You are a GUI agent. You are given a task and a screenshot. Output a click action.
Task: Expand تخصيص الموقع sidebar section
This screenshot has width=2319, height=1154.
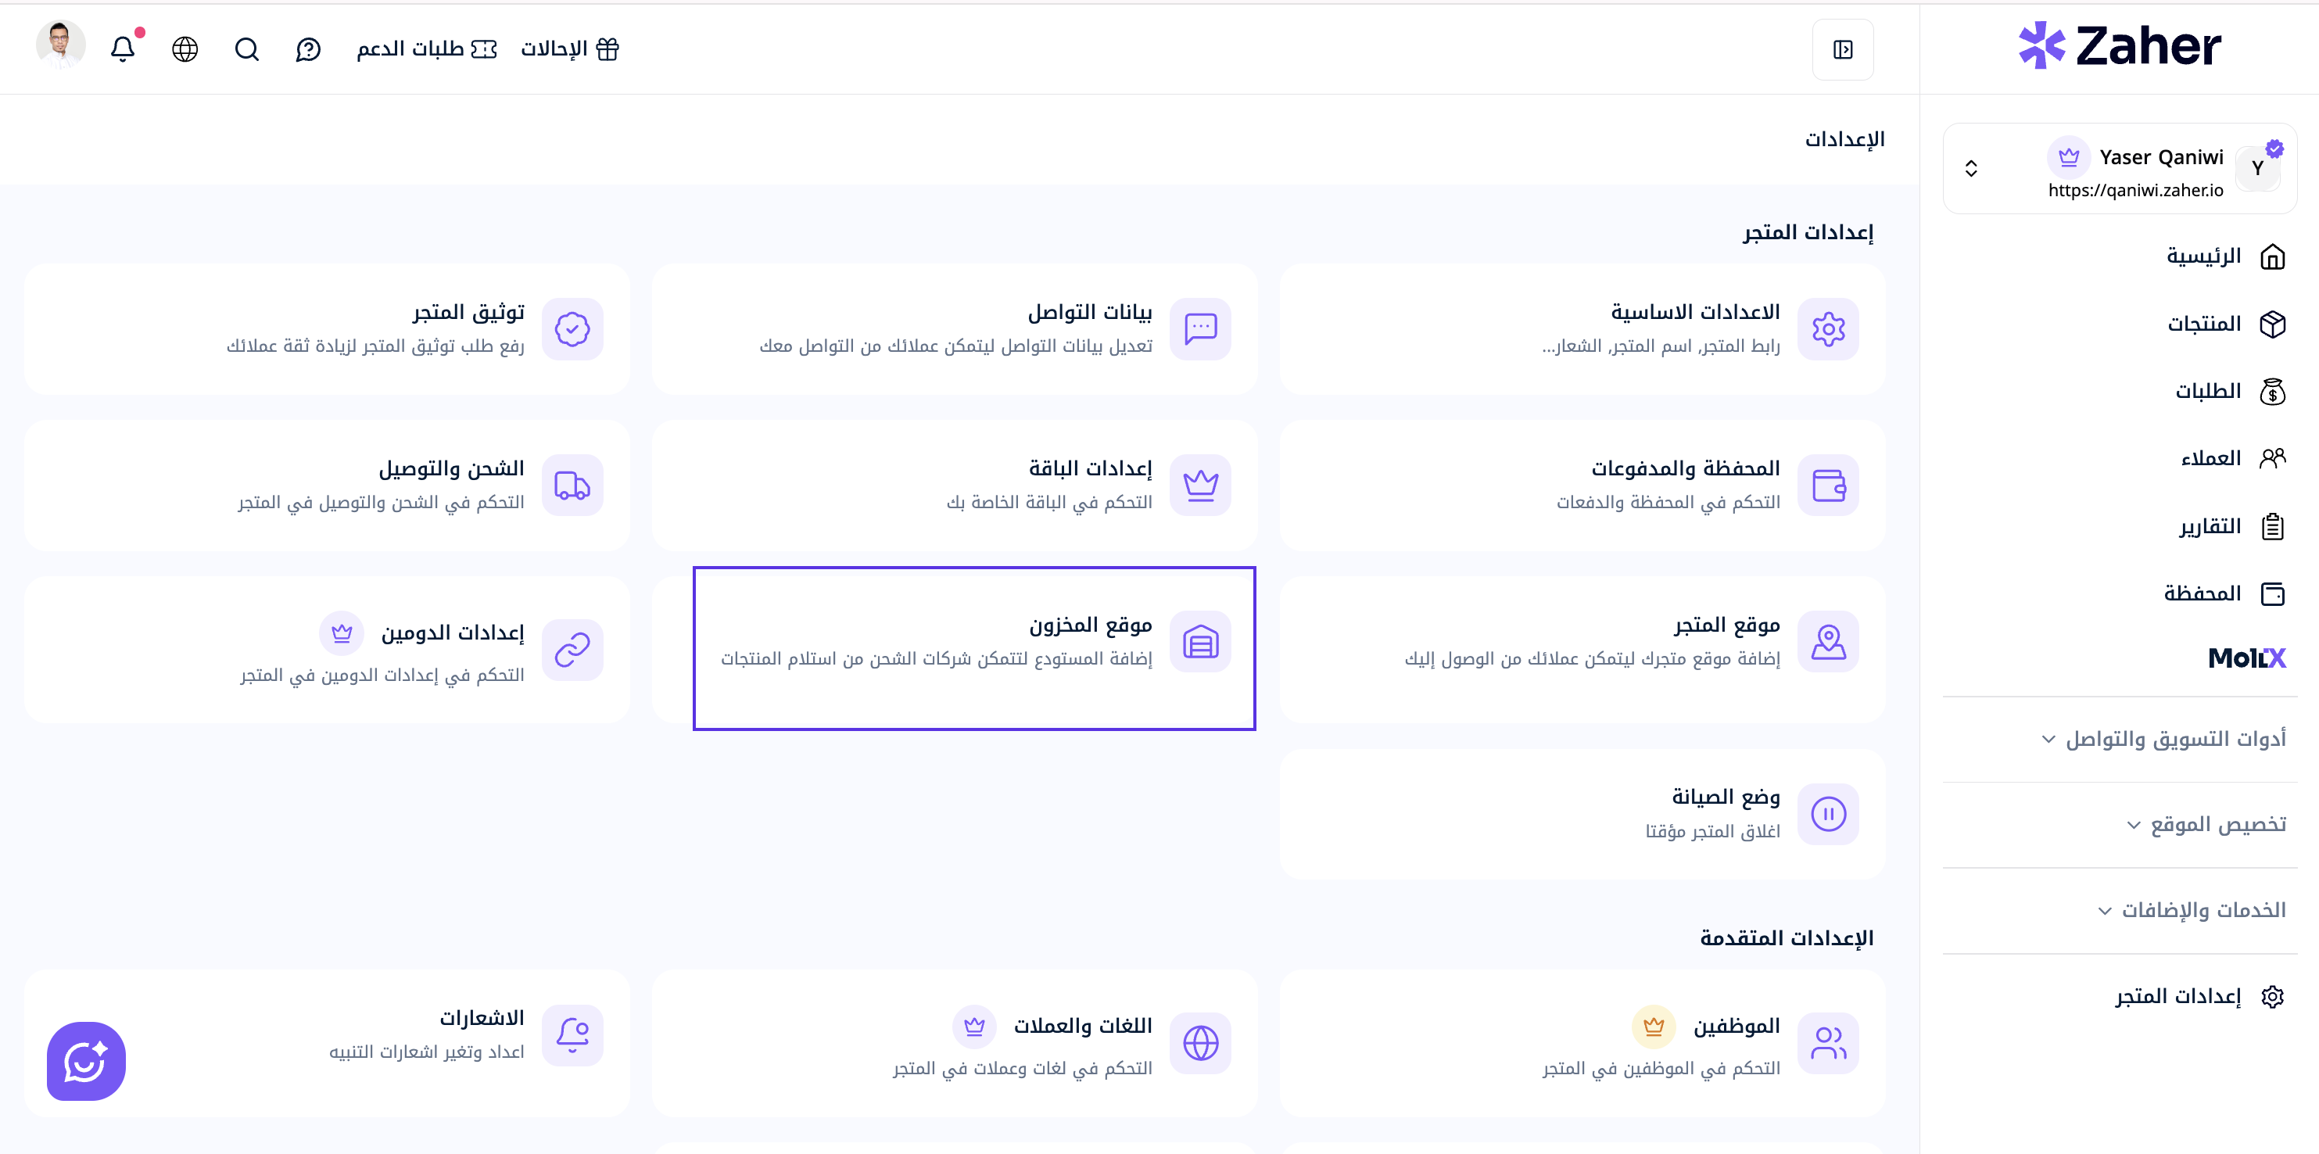(2206, 825)
